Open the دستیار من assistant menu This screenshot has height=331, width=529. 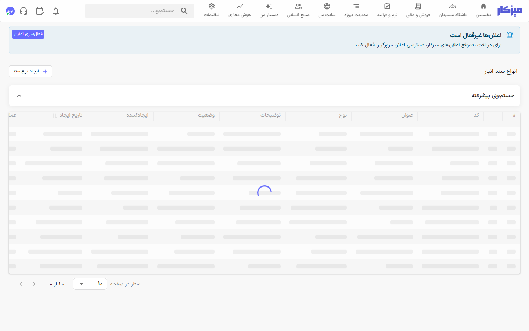click(269, 11)
